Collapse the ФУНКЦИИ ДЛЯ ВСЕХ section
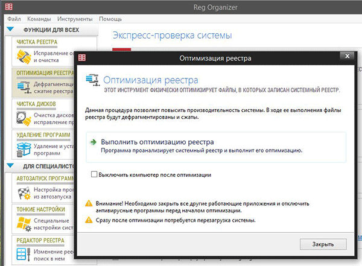362x266 pixels. point(10,30)
